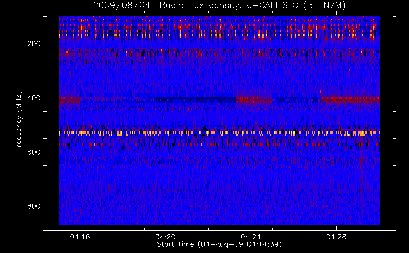The image size is (409, 253).
Task: Click the 'Frequency (MHZ)' axis label
Action: point(19,121)
